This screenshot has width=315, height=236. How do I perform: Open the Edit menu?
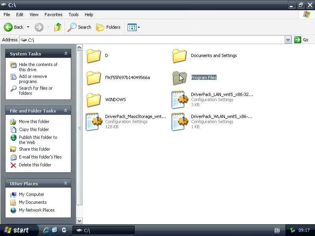pos(20,15)
